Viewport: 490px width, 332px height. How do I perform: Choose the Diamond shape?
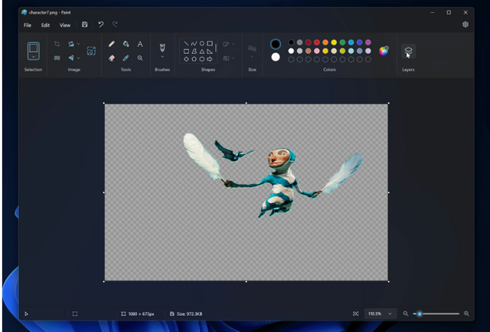click(186, 59)
